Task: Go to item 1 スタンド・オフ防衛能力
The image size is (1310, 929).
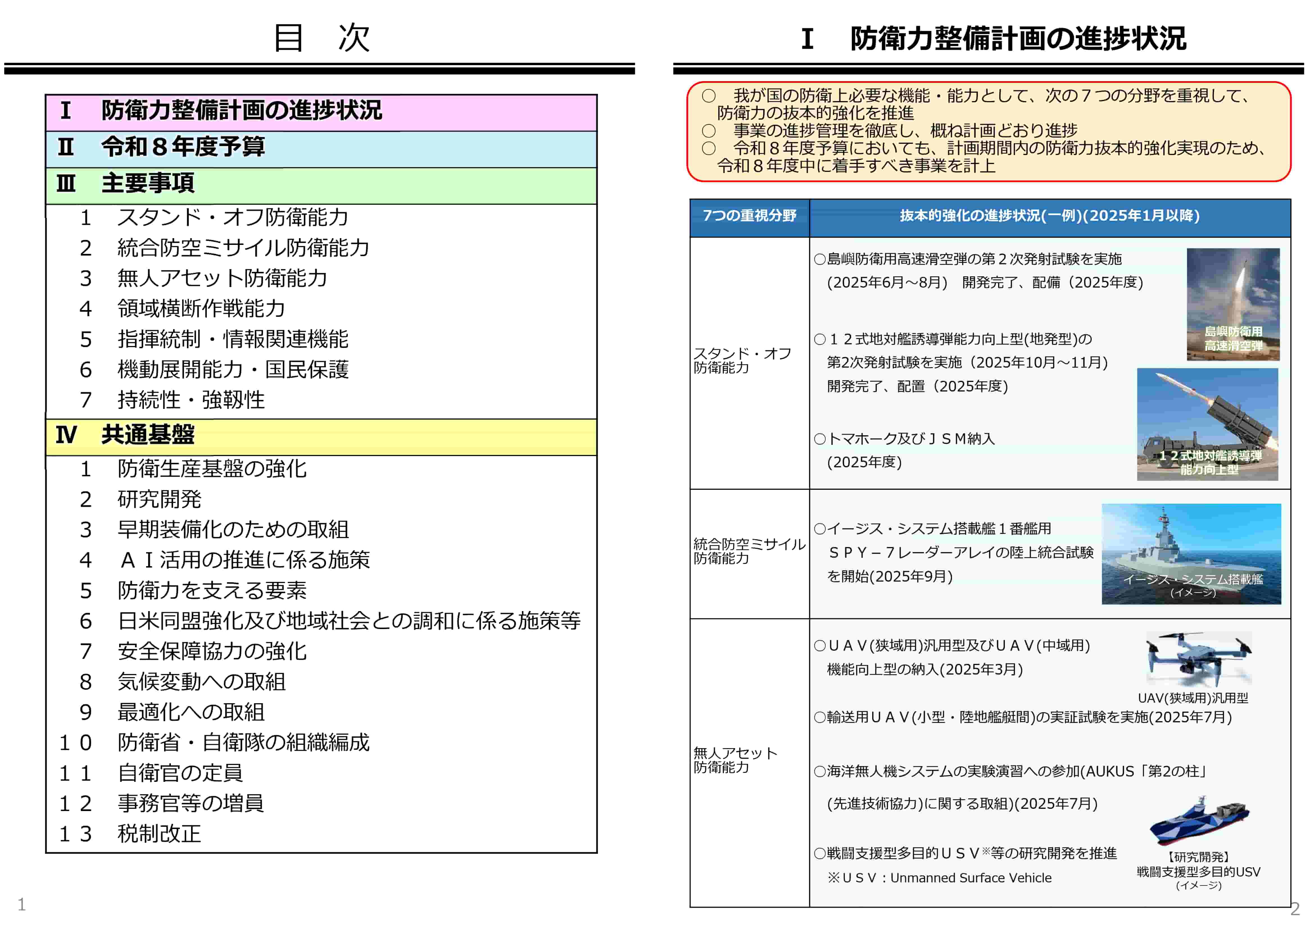Action: coord(232,218)
